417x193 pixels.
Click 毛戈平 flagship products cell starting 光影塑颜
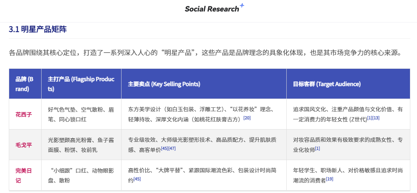click(x=81, y=145)
